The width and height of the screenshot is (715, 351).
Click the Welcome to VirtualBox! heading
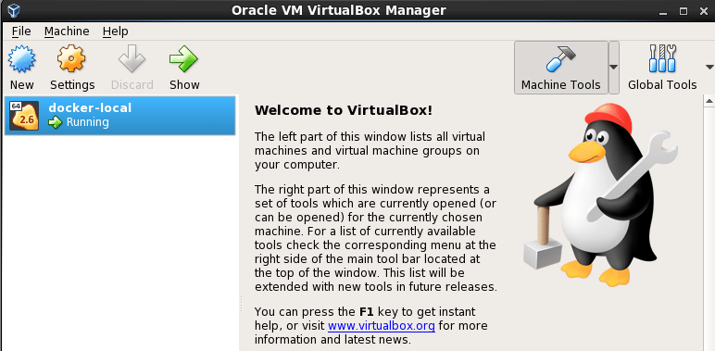(x=343, y=110)
